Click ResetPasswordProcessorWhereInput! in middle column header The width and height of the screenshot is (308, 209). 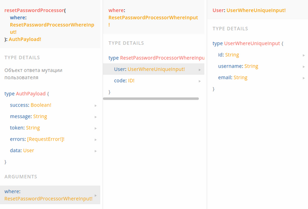click(153, 21)
